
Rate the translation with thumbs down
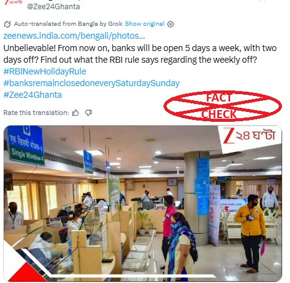pos(88,113)
